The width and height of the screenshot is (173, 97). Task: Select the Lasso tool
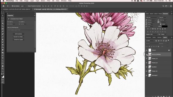pos(2,21)
